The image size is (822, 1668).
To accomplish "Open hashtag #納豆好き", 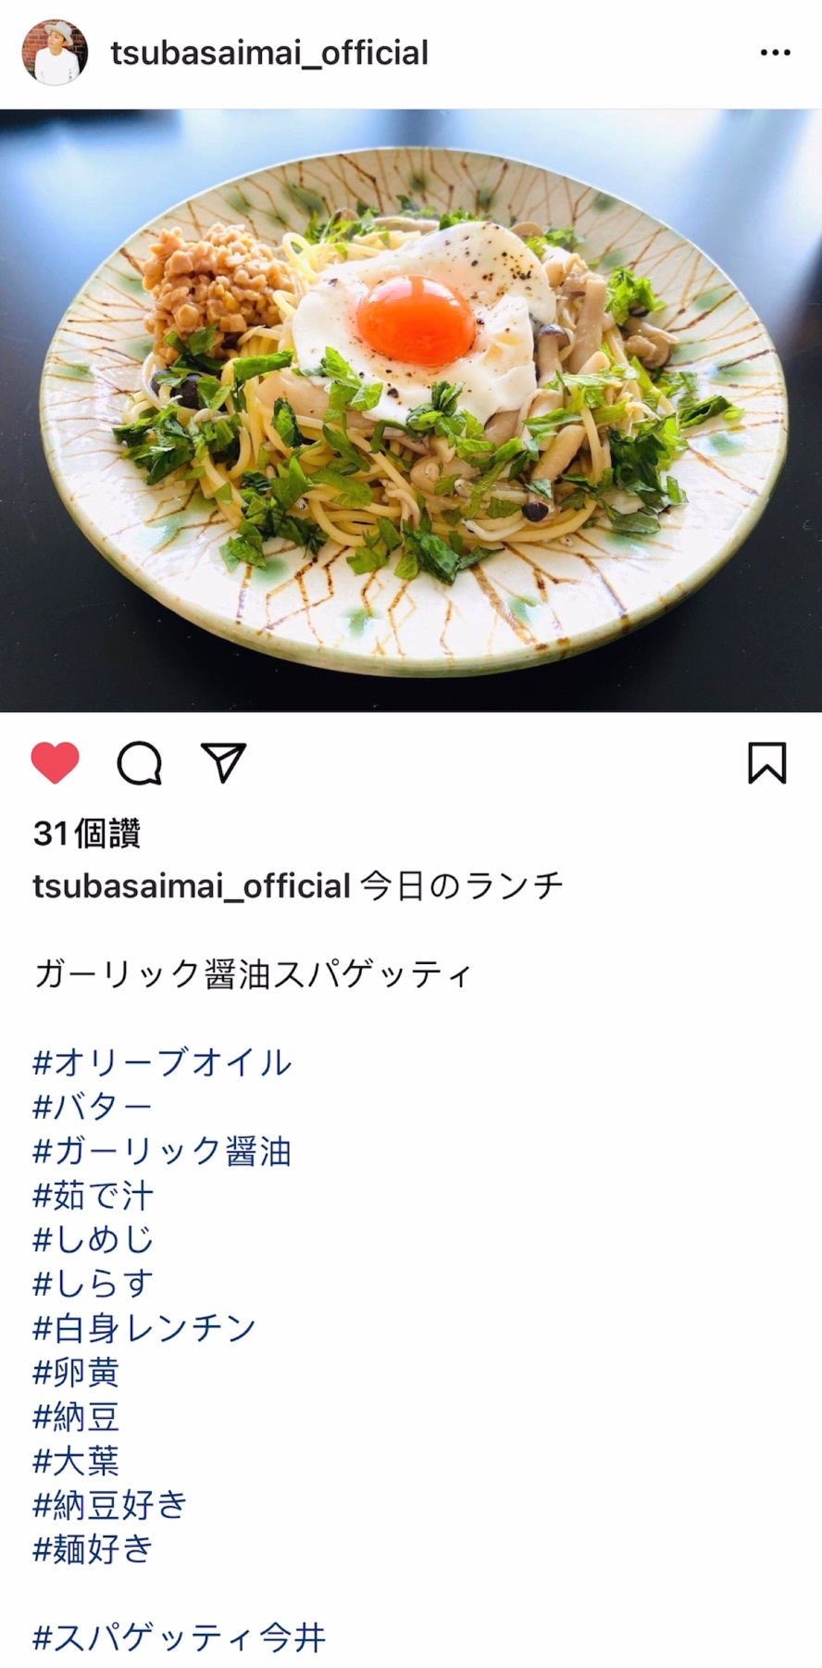I will (x=110, y=1505).
